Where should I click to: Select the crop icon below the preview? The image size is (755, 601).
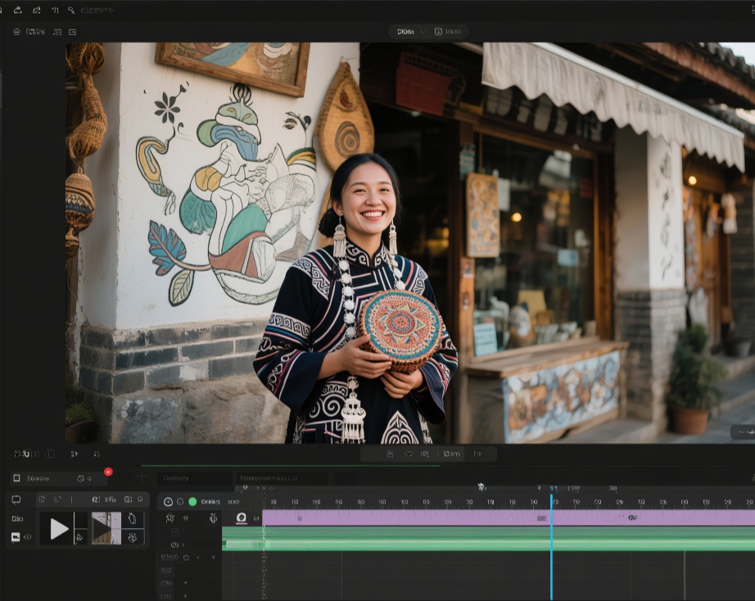point(424,454)
